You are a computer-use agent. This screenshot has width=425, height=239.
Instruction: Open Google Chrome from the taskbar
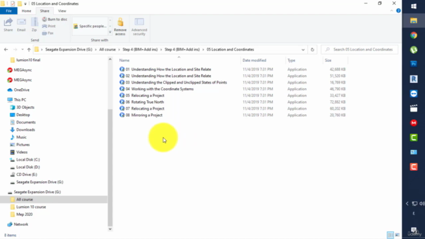click(x=414, y=35)
